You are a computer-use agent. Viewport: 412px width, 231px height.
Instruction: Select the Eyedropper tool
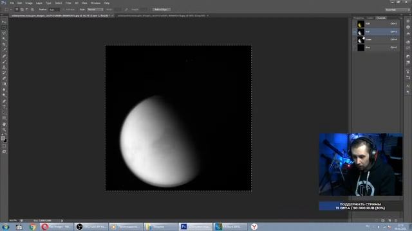(4, 50)
